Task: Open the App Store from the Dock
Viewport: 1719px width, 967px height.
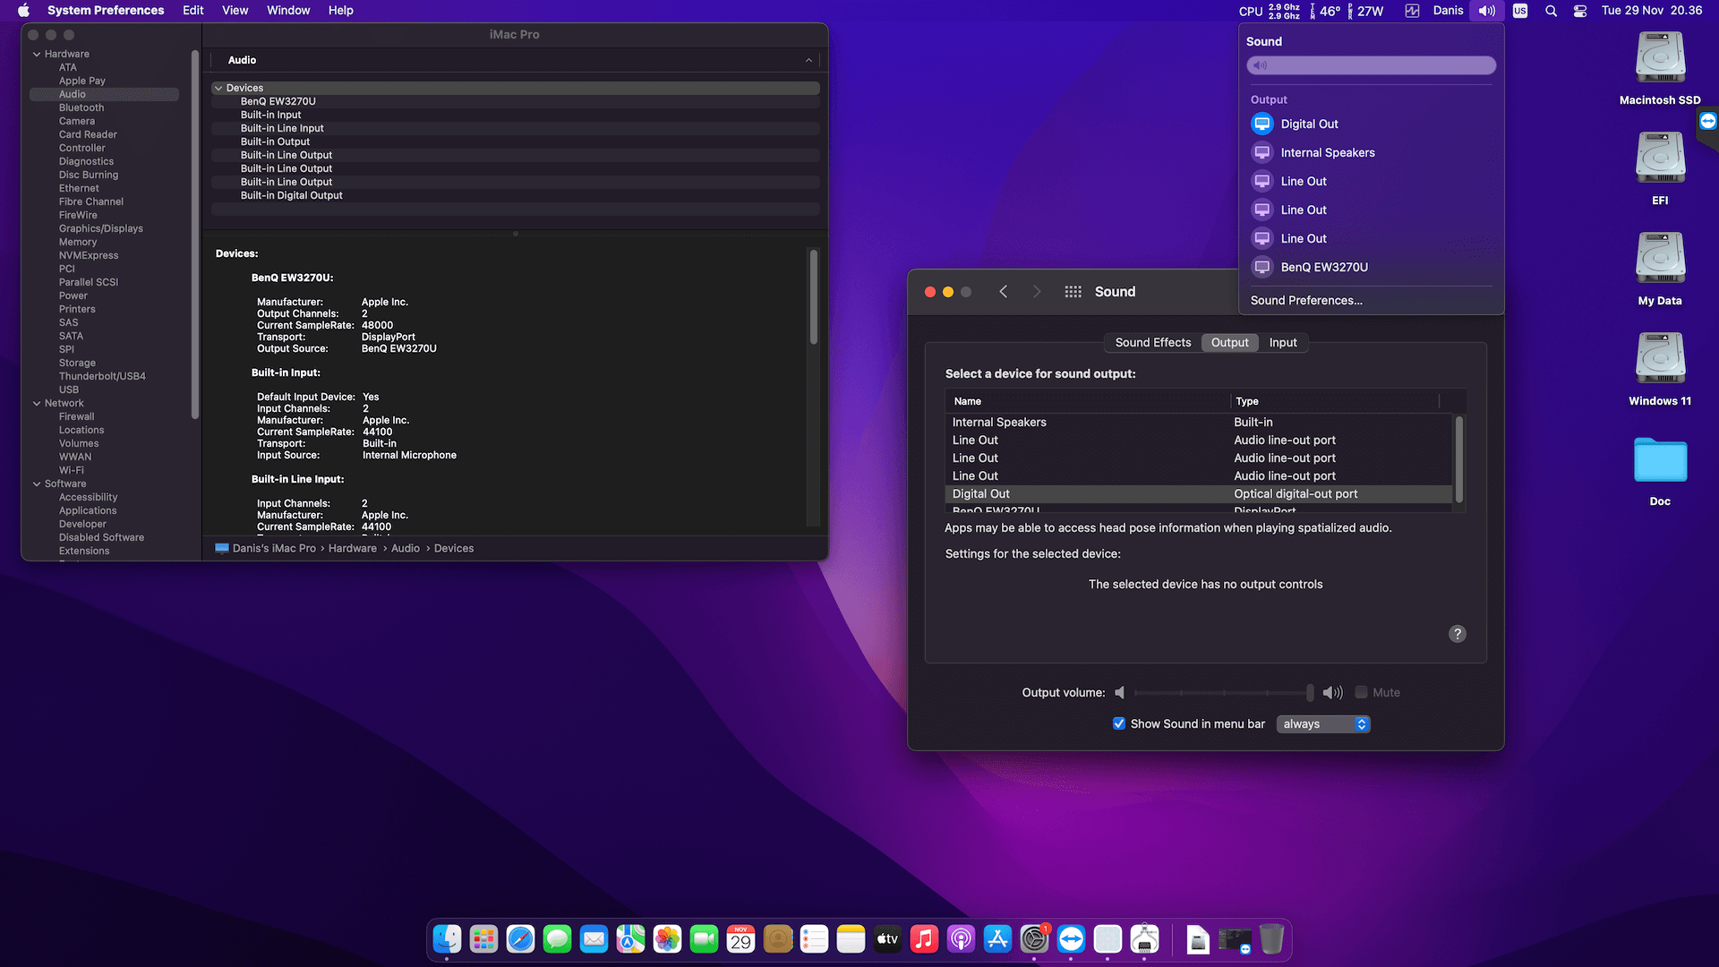Action: 997,938
